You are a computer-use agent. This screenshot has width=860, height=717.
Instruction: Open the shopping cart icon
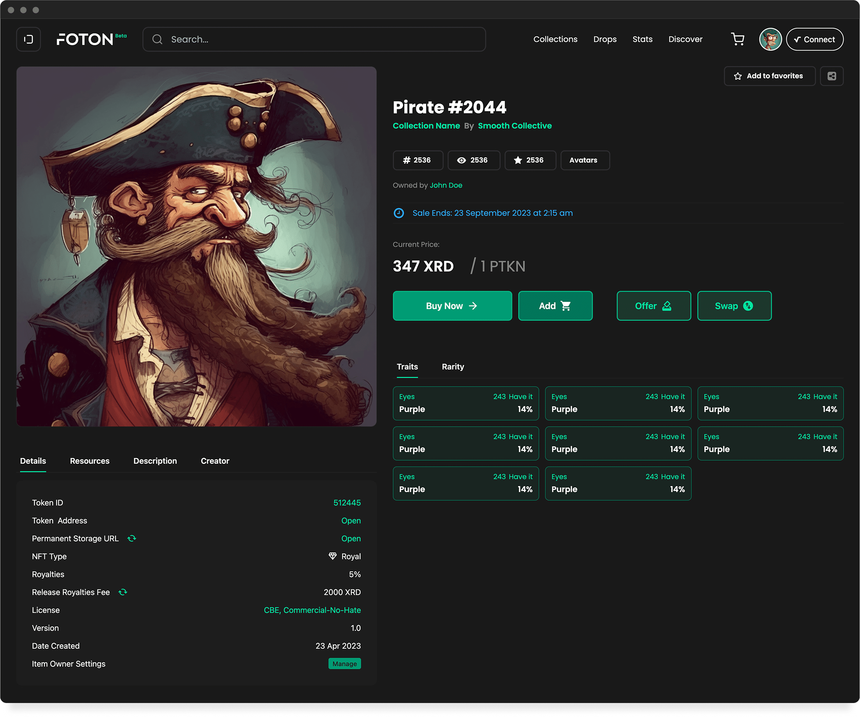[x=738, y=39]
